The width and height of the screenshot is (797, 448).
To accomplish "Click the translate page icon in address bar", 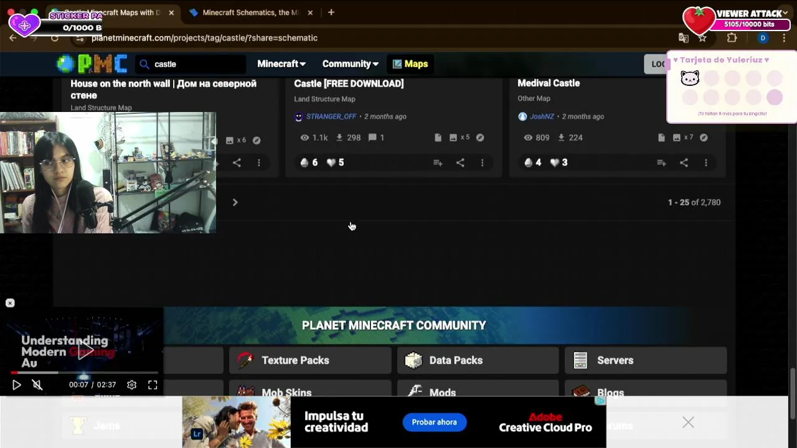I will coord(684,38).
